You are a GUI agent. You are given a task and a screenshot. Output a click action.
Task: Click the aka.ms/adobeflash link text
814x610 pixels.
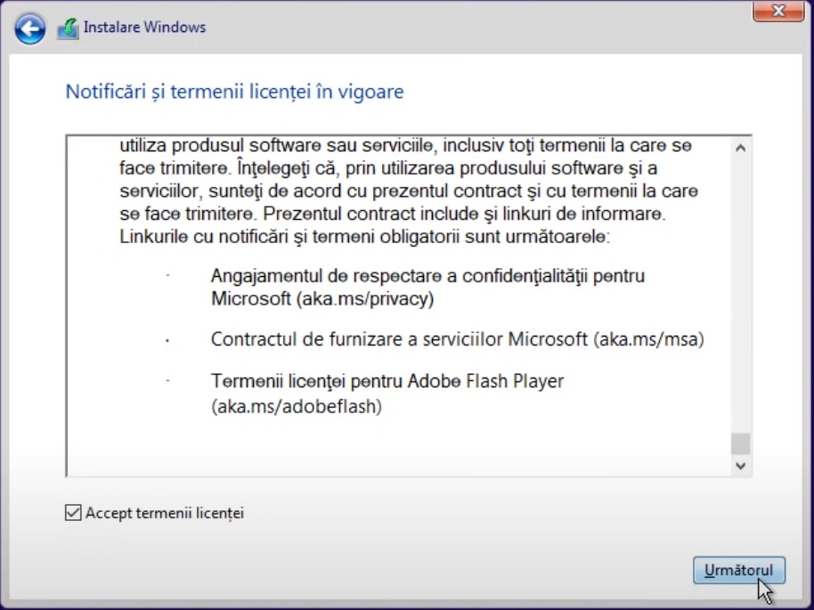(x=297, y=407)
